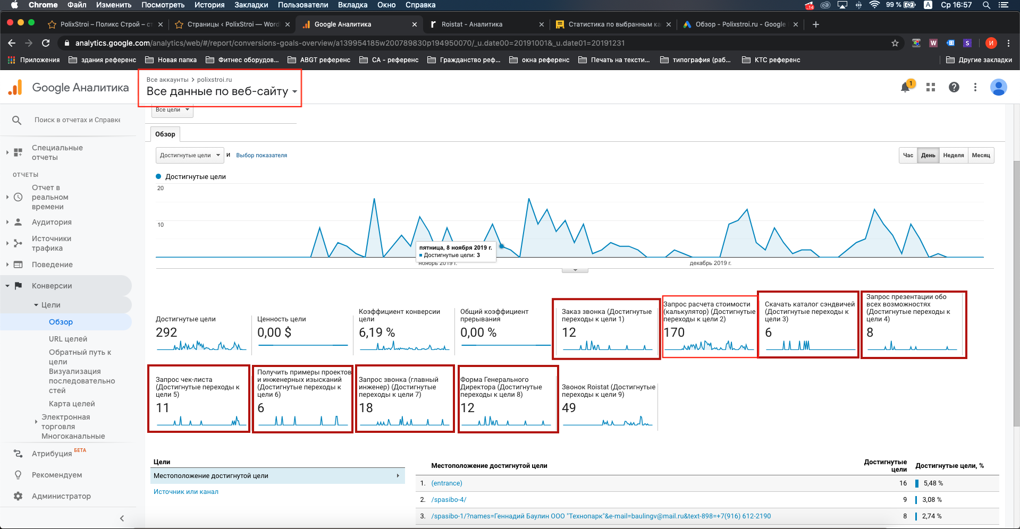
Task: Open the Google apps grid icon
Action: point(930,87)
